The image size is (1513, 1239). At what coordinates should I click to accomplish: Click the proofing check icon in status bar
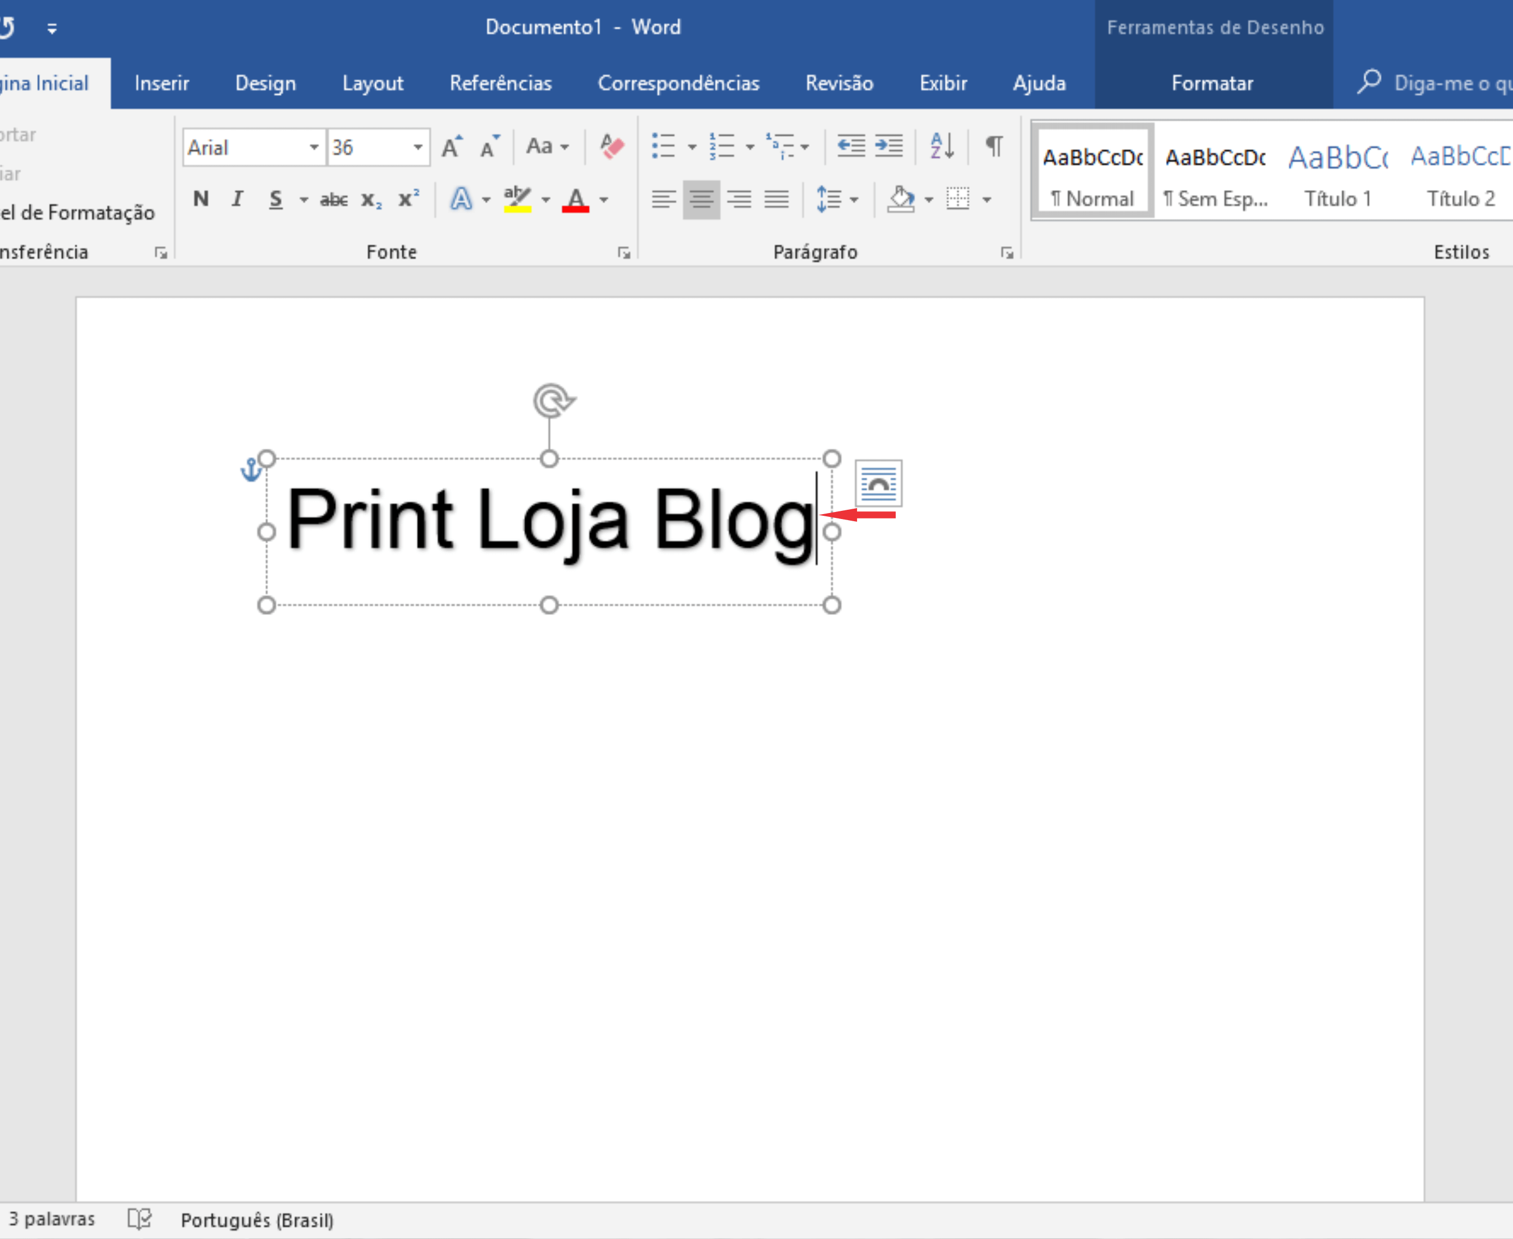[x=139, y=1218]
